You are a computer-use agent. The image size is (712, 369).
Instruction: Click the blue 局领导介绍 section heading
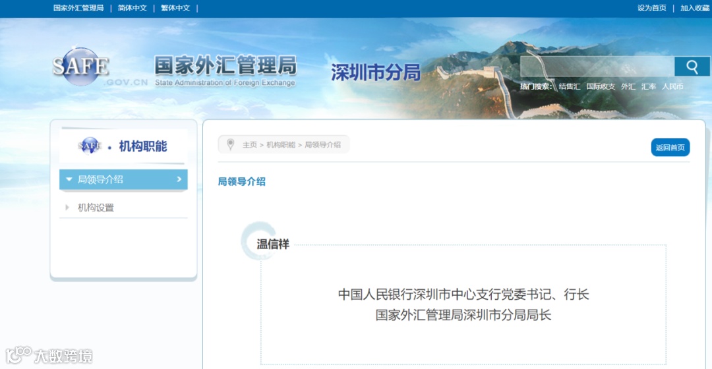tap(241, 182)
